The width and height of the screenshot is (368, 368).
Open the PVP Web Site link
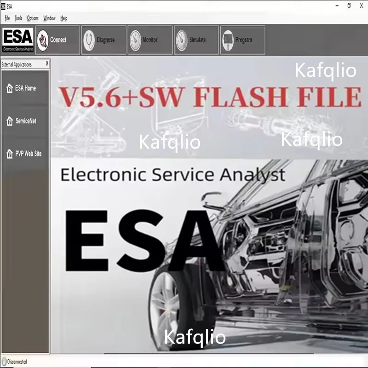[x=29, y=154]
